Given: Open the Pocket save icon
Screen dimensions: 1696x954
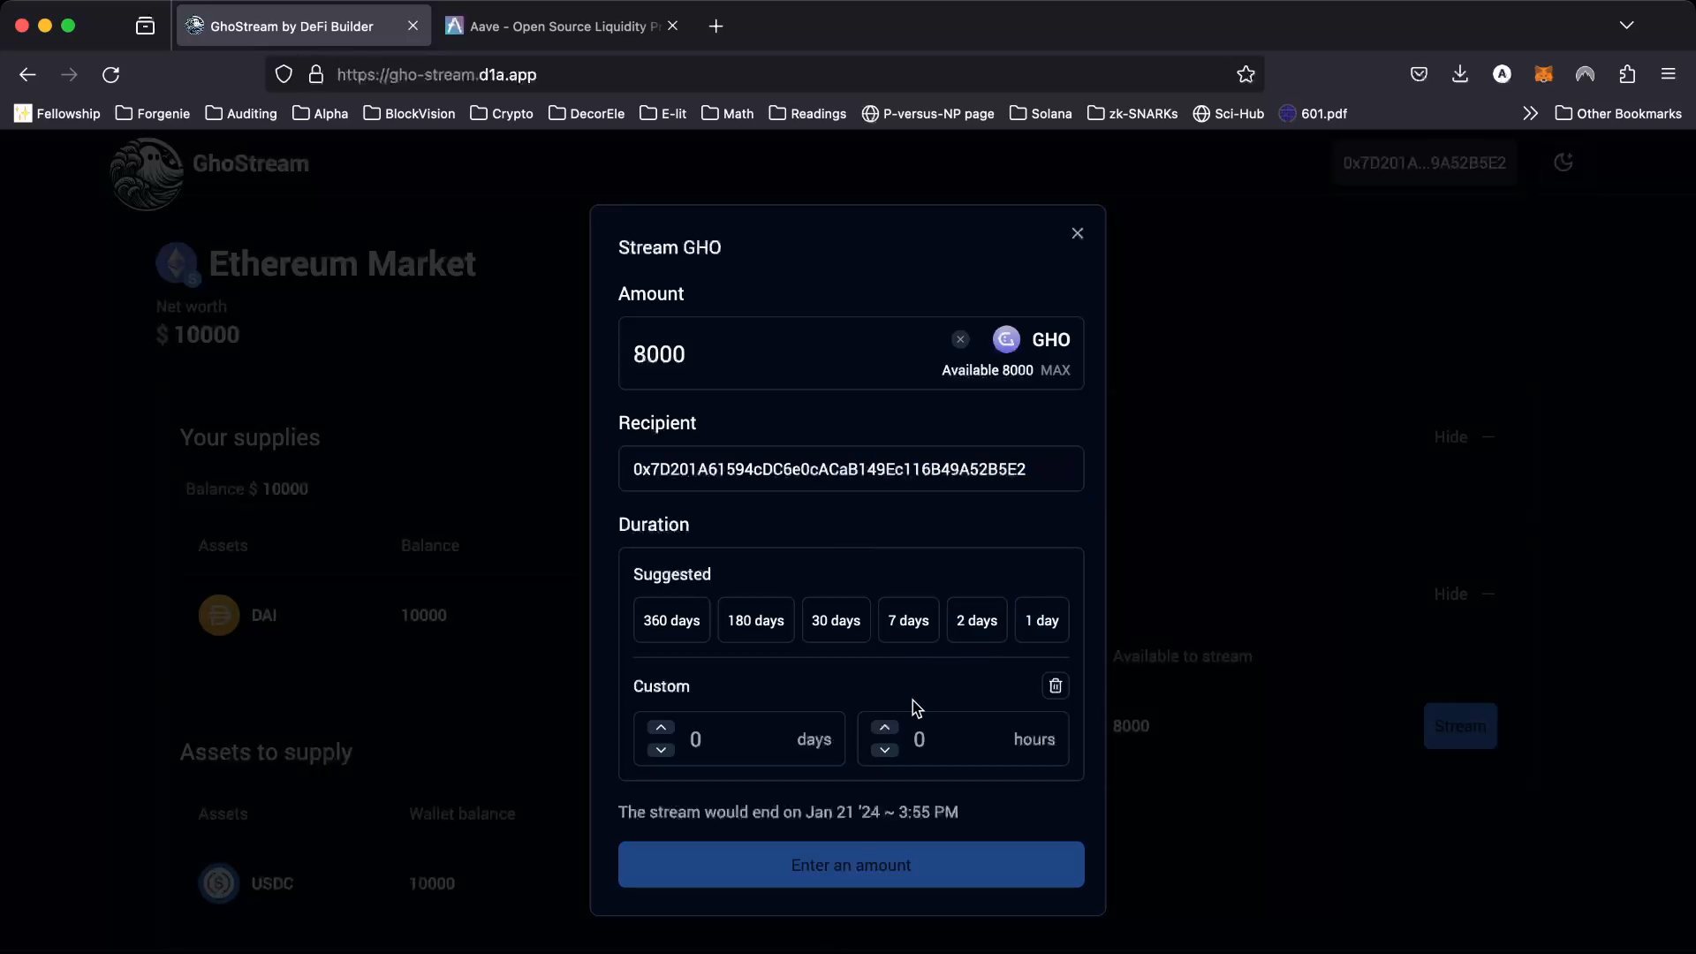Looking at the screenshot, I should [1419, 75].
